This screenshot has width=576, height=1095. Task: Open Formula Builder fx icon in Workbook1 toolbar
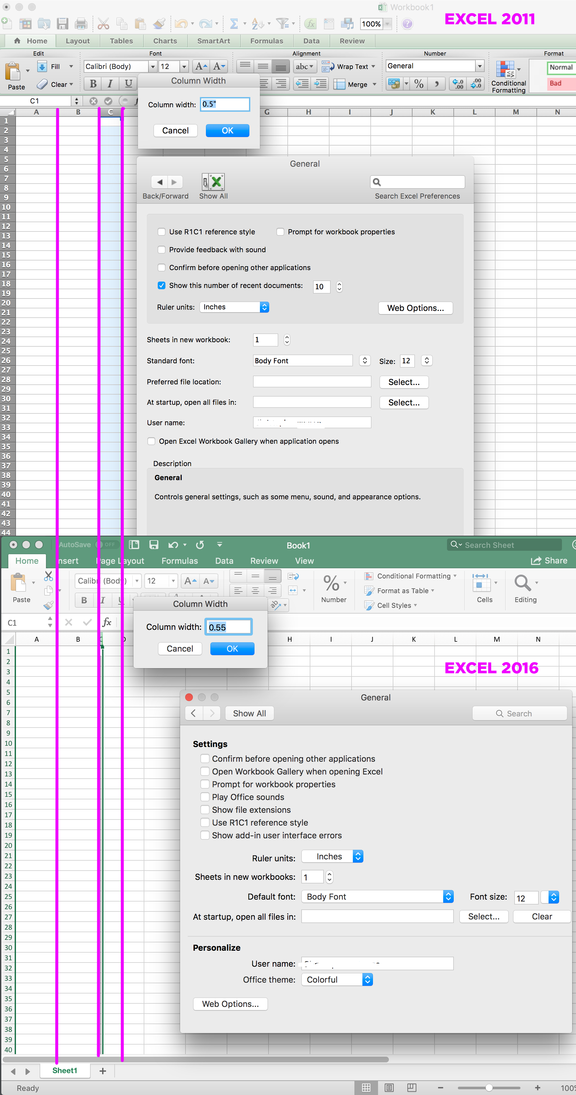311,24
